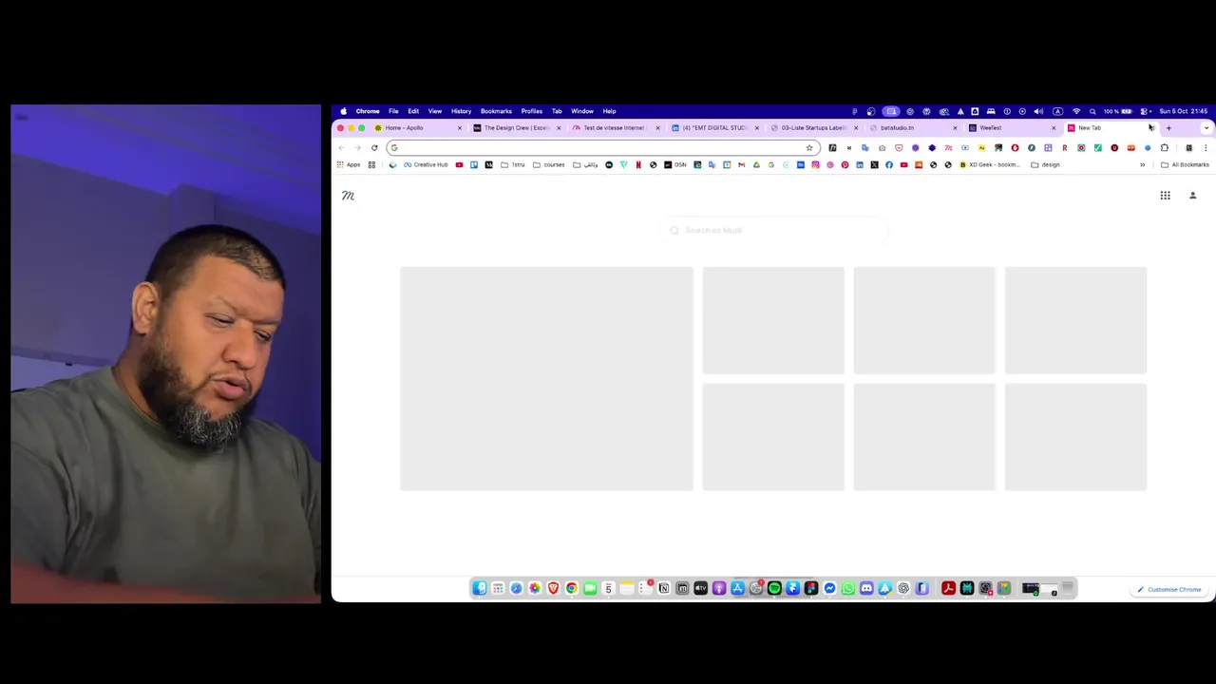This screenshot has height=684, width=1216.
Task: Open the Apple menu
Action: point(343,111)
